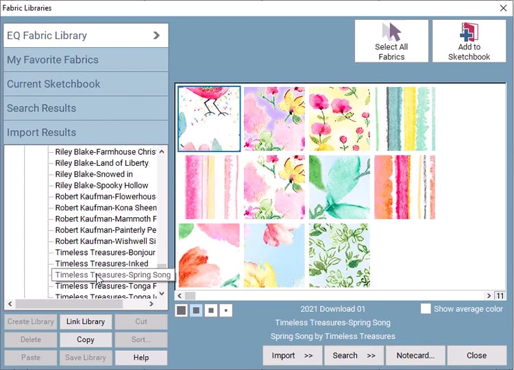Click the Paste button
The image size is (514, 370).
[30, 358]
